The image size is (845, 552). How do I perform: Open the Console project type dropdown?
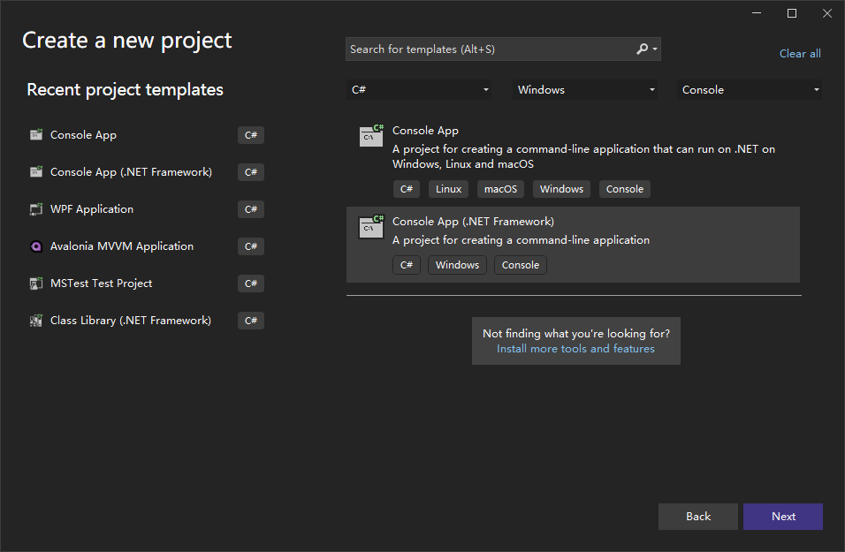750,90
